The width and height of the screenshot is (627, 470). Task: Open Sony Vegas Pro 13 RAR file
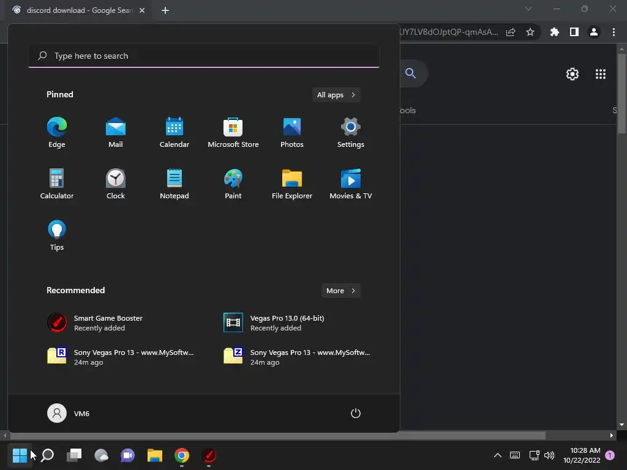click(121, 357)
